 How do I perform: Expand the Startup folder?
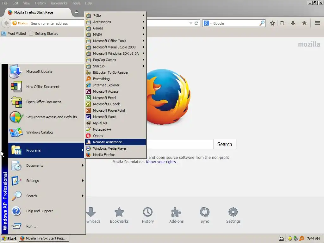pyautogui.click(x=115, y=66)
